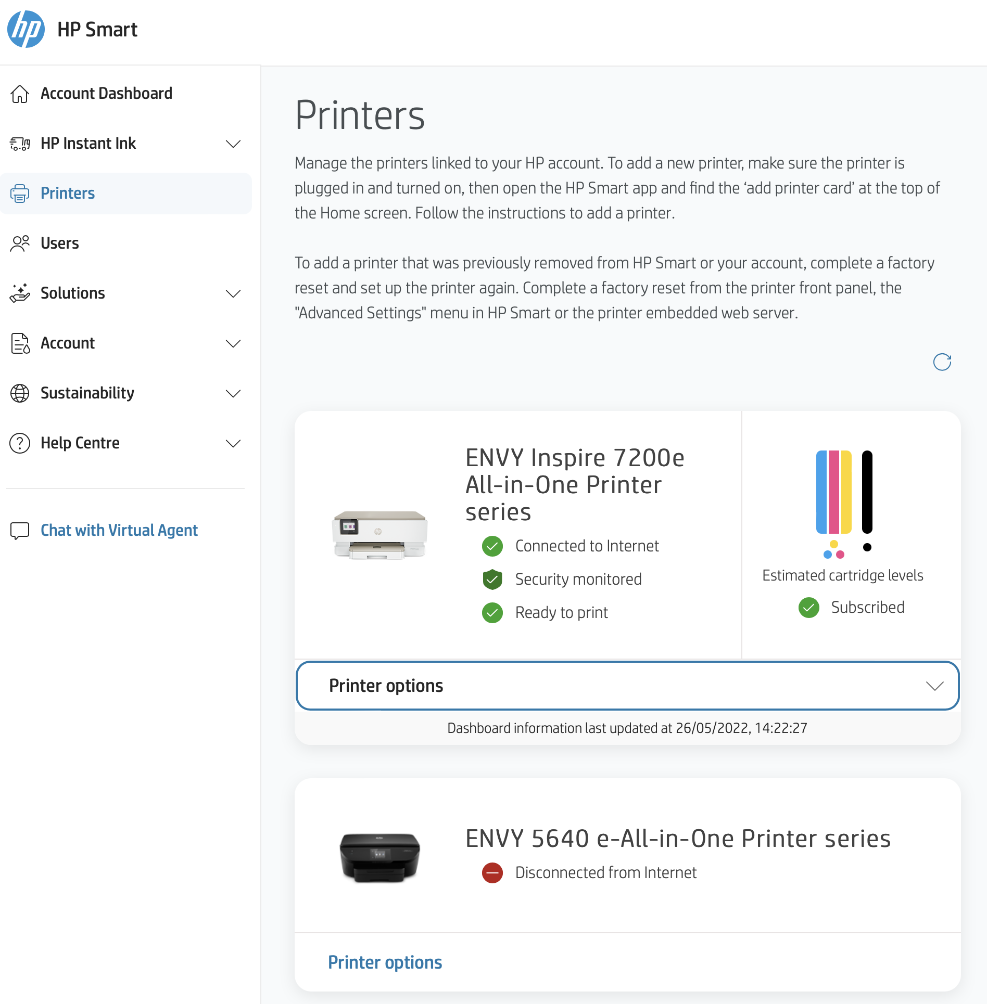This screenshot has height=1004, width=987.
Task: Click the dashboard last updated timestamp
Action: 627,728
